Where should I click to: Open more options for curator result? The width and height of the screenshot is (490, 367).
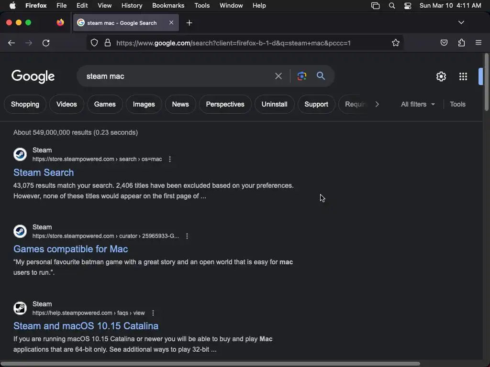click(x=187, y=236)
